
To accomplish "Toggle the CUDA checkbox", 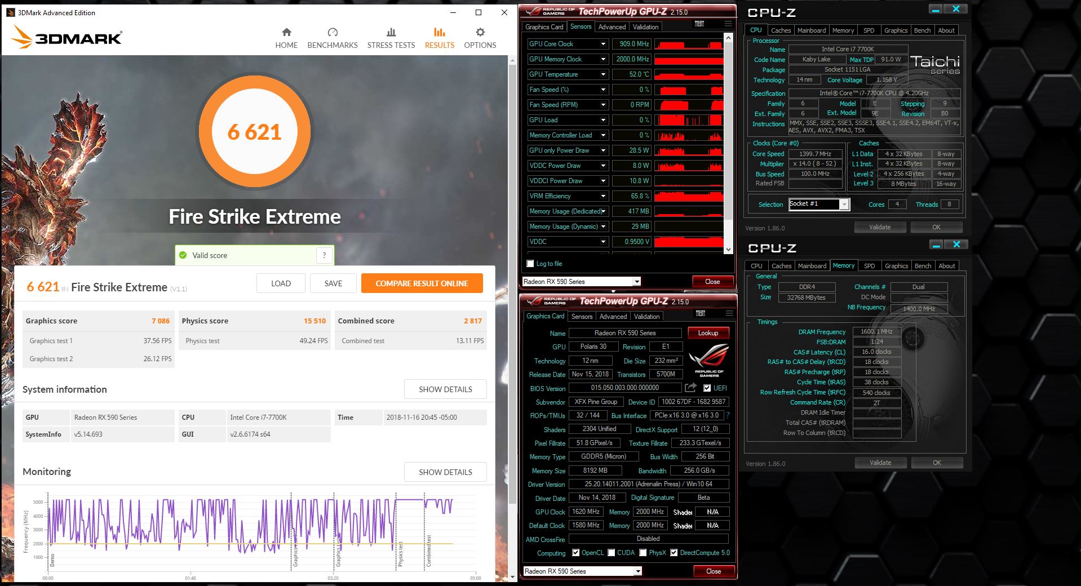I will 611,553.
